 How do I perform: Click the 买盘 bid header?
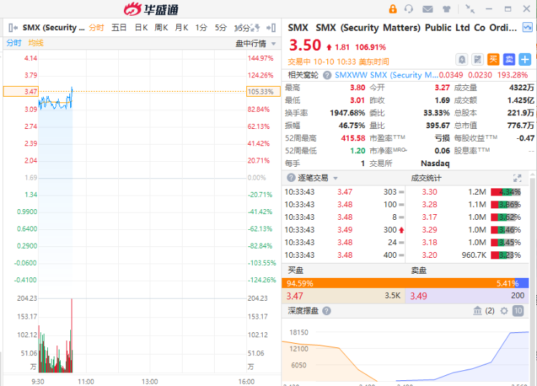[296, 270]
